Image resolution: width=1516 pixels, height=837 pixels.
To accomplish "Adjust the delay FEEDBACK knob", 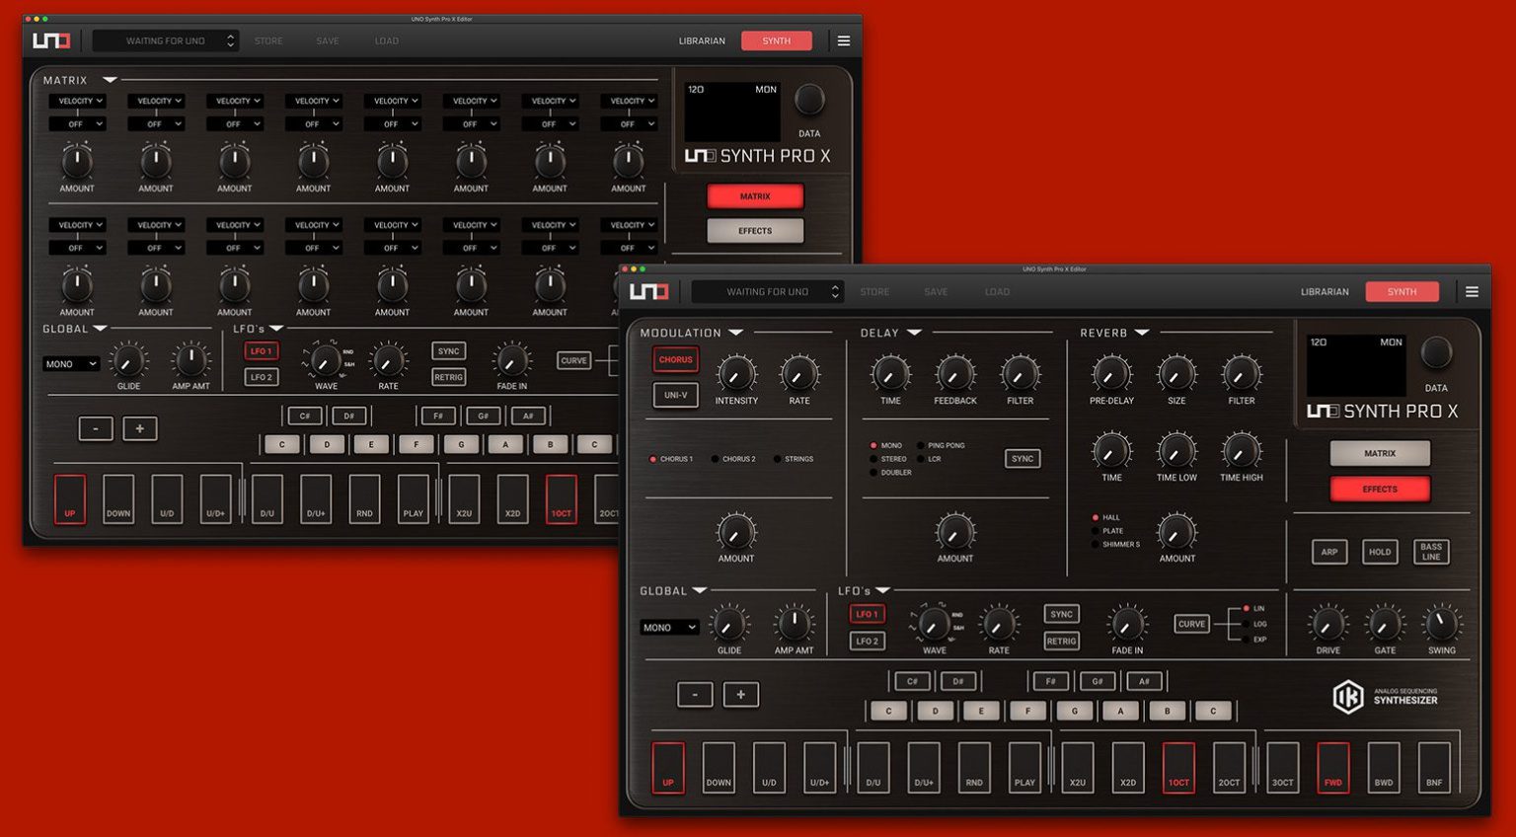I will (x=953, y=374).
